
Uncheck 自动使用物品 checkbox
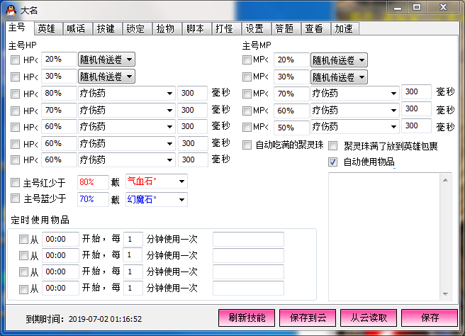point(333,162)
